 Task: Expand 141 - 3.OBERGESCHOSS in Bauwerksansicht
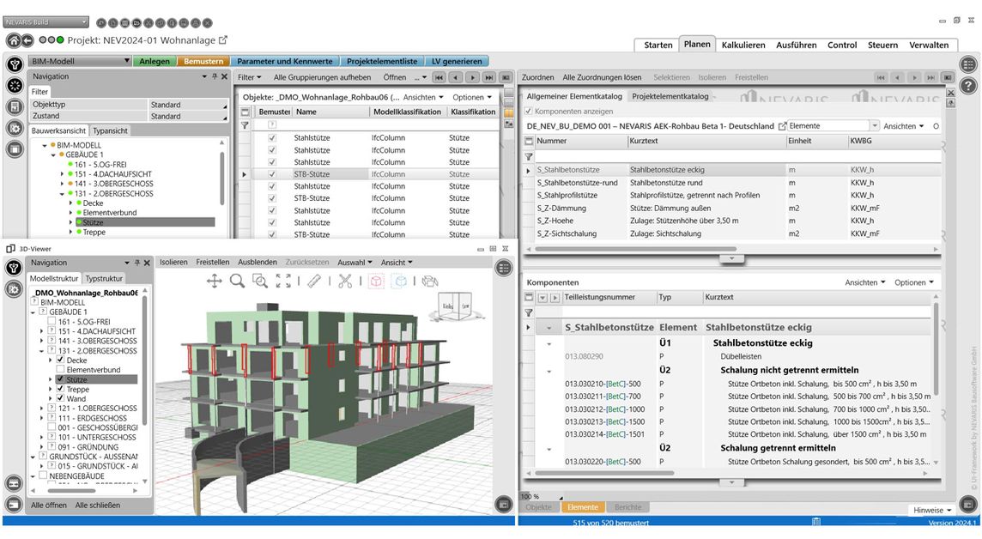tap(62, 184)
